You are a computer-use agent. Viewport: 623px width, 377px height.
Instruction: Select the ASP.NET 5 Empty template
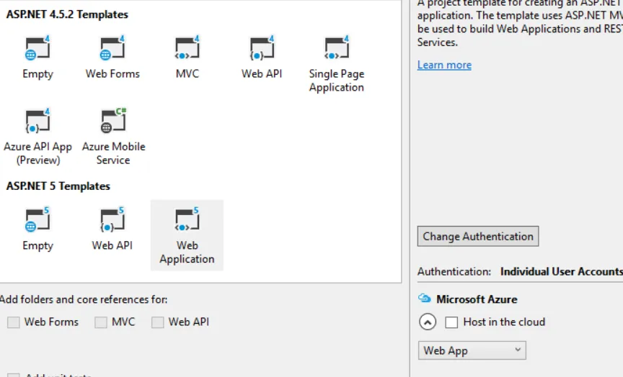click(x=37, y=221)
